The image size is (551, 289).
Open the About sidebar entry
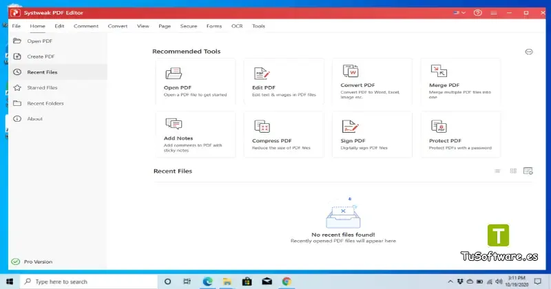(x=58, y=118)
